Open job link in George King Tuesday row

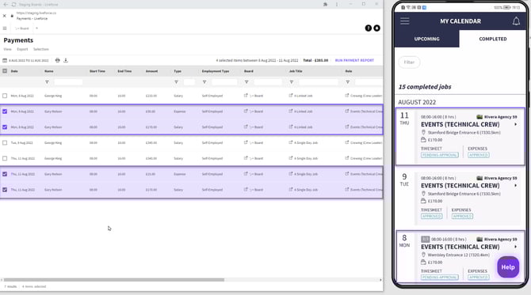(291, 142)
